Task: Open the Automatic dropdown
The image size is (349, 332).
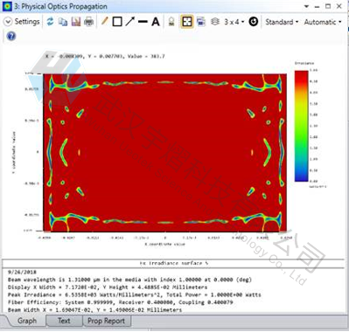Action: (323, 22)
